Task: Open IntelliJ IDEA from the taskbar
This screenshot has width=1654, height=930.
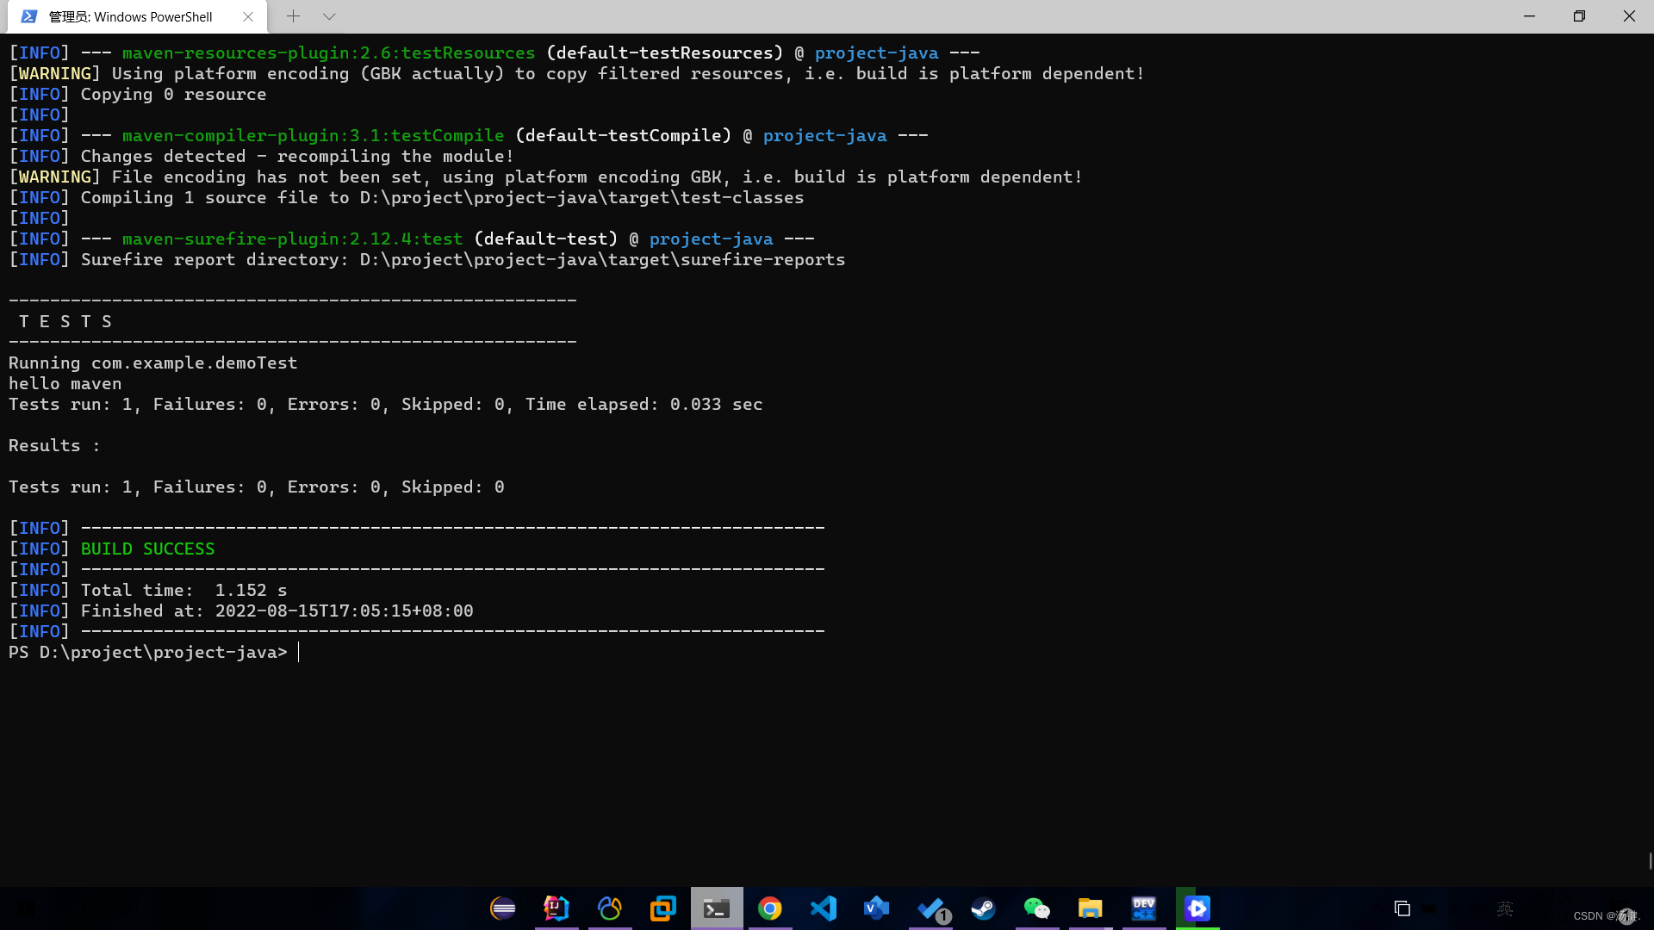Action: point(557,908)
